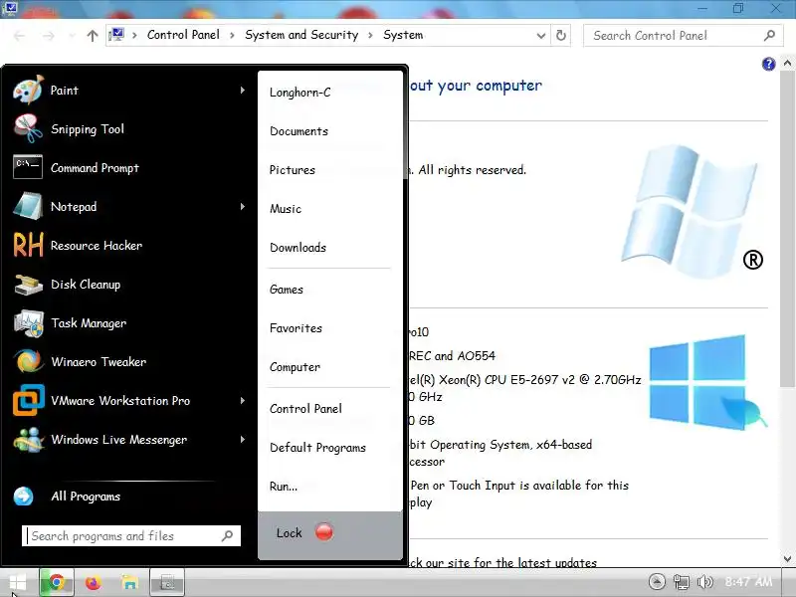Open Longhorn-C user folder
The height and width of the screenshot is (597, 796).
(300, 93)
